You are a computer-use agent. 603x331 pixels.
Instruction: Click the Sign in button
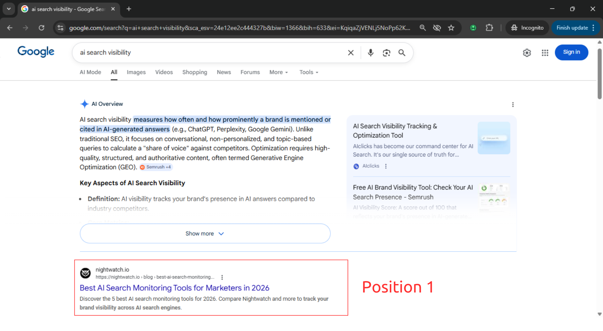571,52
